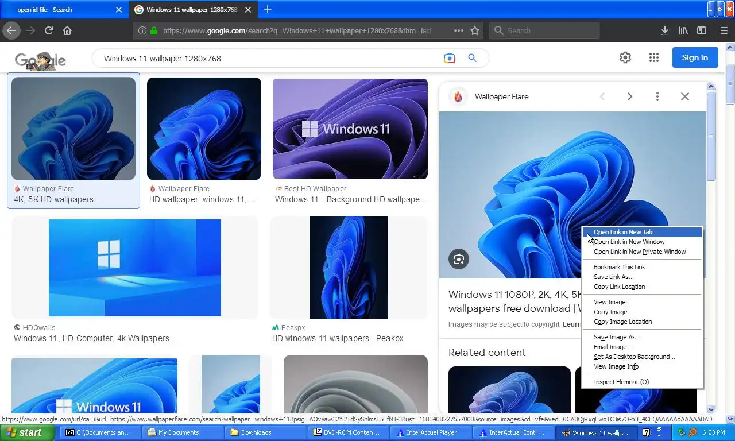This screenshot has height=441, width=735.
Task: Open the Firefox hamburger menu
Action: pyautogui.click(x=724, y=30)
